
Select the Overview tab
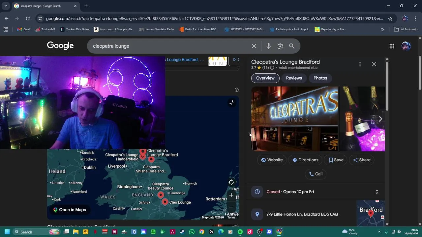[265, 78]
